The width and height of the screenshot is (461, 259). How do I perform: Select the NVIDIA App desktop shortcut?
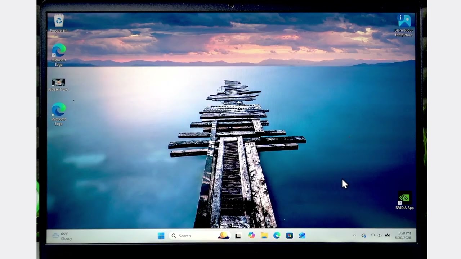(x=404, y=201)
